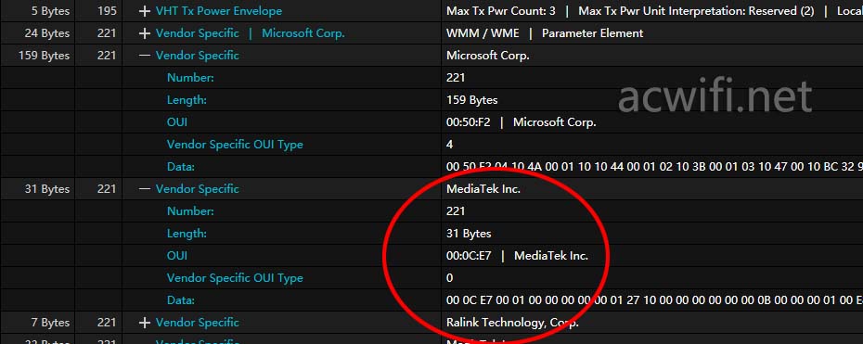Select the Length 159 Bytes value
Image resolution: width=863 pixels, height=344 pixels.
tap(472, 100)
